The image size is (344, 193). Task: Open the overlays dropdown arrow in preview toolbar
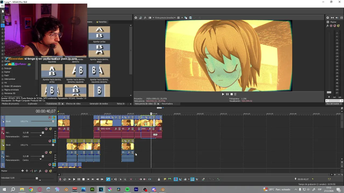pyautogui.click(x=182, y=18)
